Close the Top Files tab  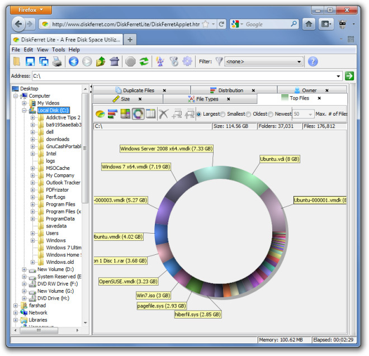point(319,98)
